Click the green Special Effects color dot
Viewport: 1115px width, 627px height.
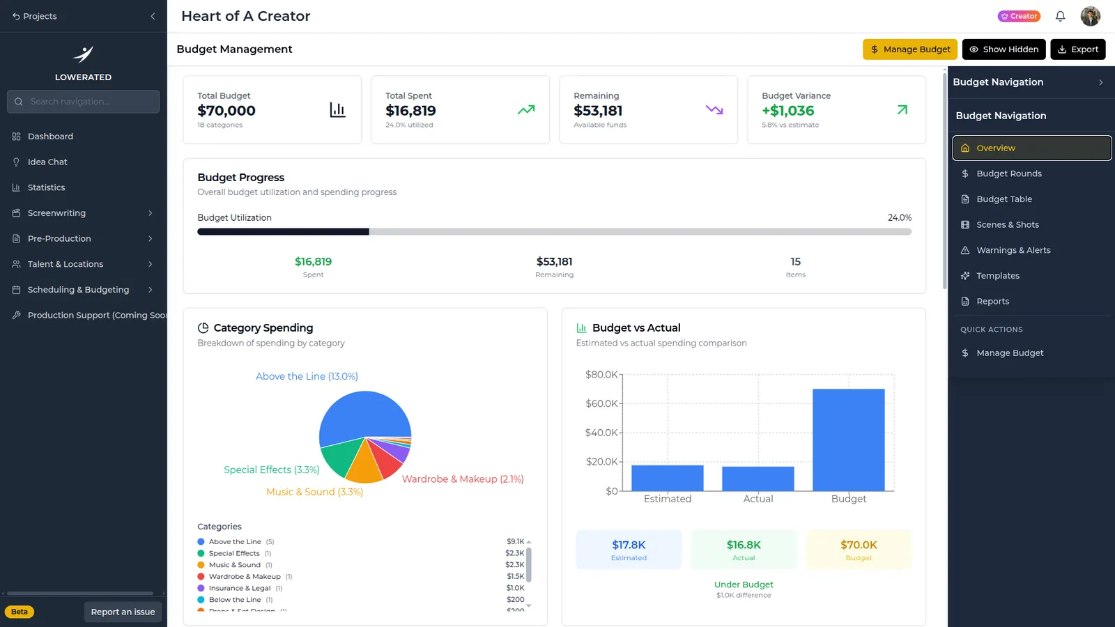[x=201, y=554]
